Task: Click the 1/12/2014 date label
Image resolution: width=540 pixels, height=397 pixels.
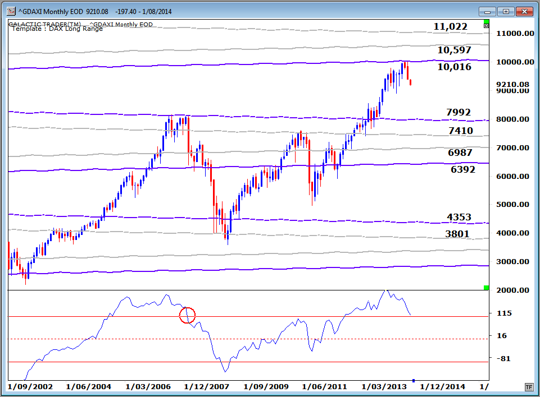Action: pyautogui.click(x=443, y=387)
